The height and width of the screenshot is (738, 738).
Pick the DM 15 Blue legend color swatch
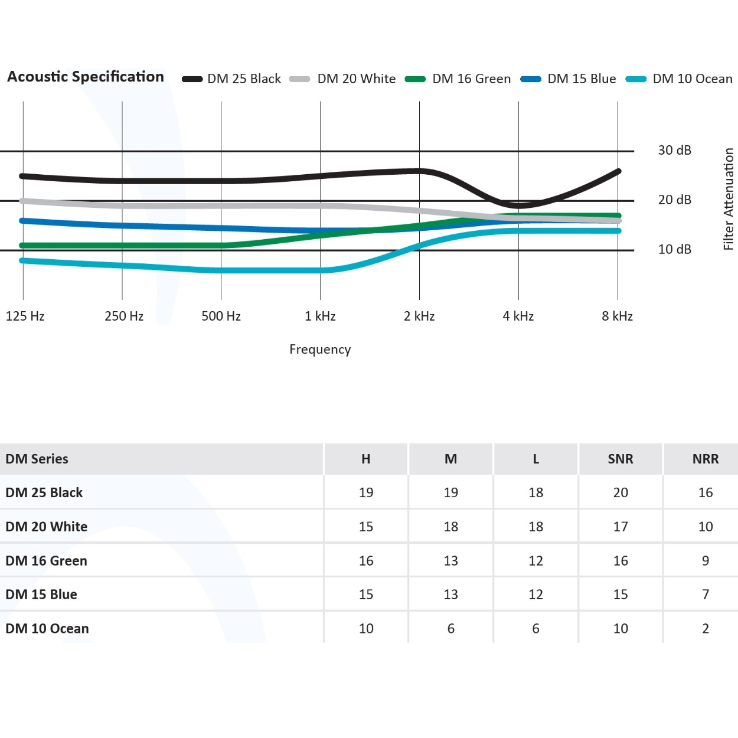(x=530, y=79)
